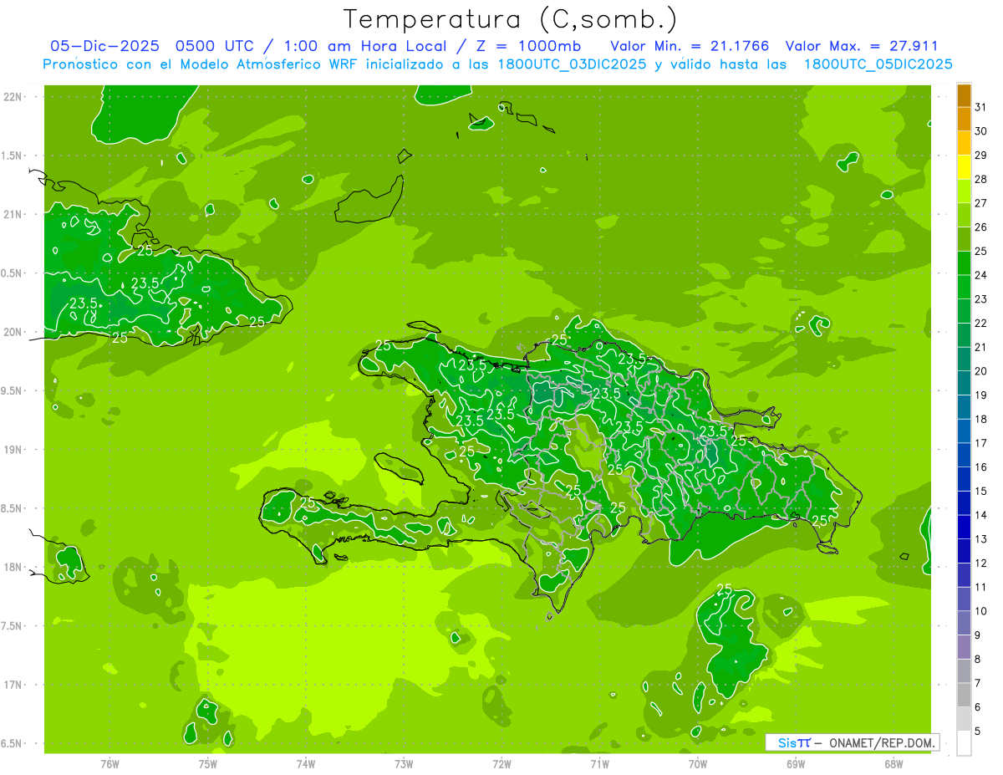
Task: Click the colorbar label '31'
Action: pyautogui.click(x=980, y=107)
